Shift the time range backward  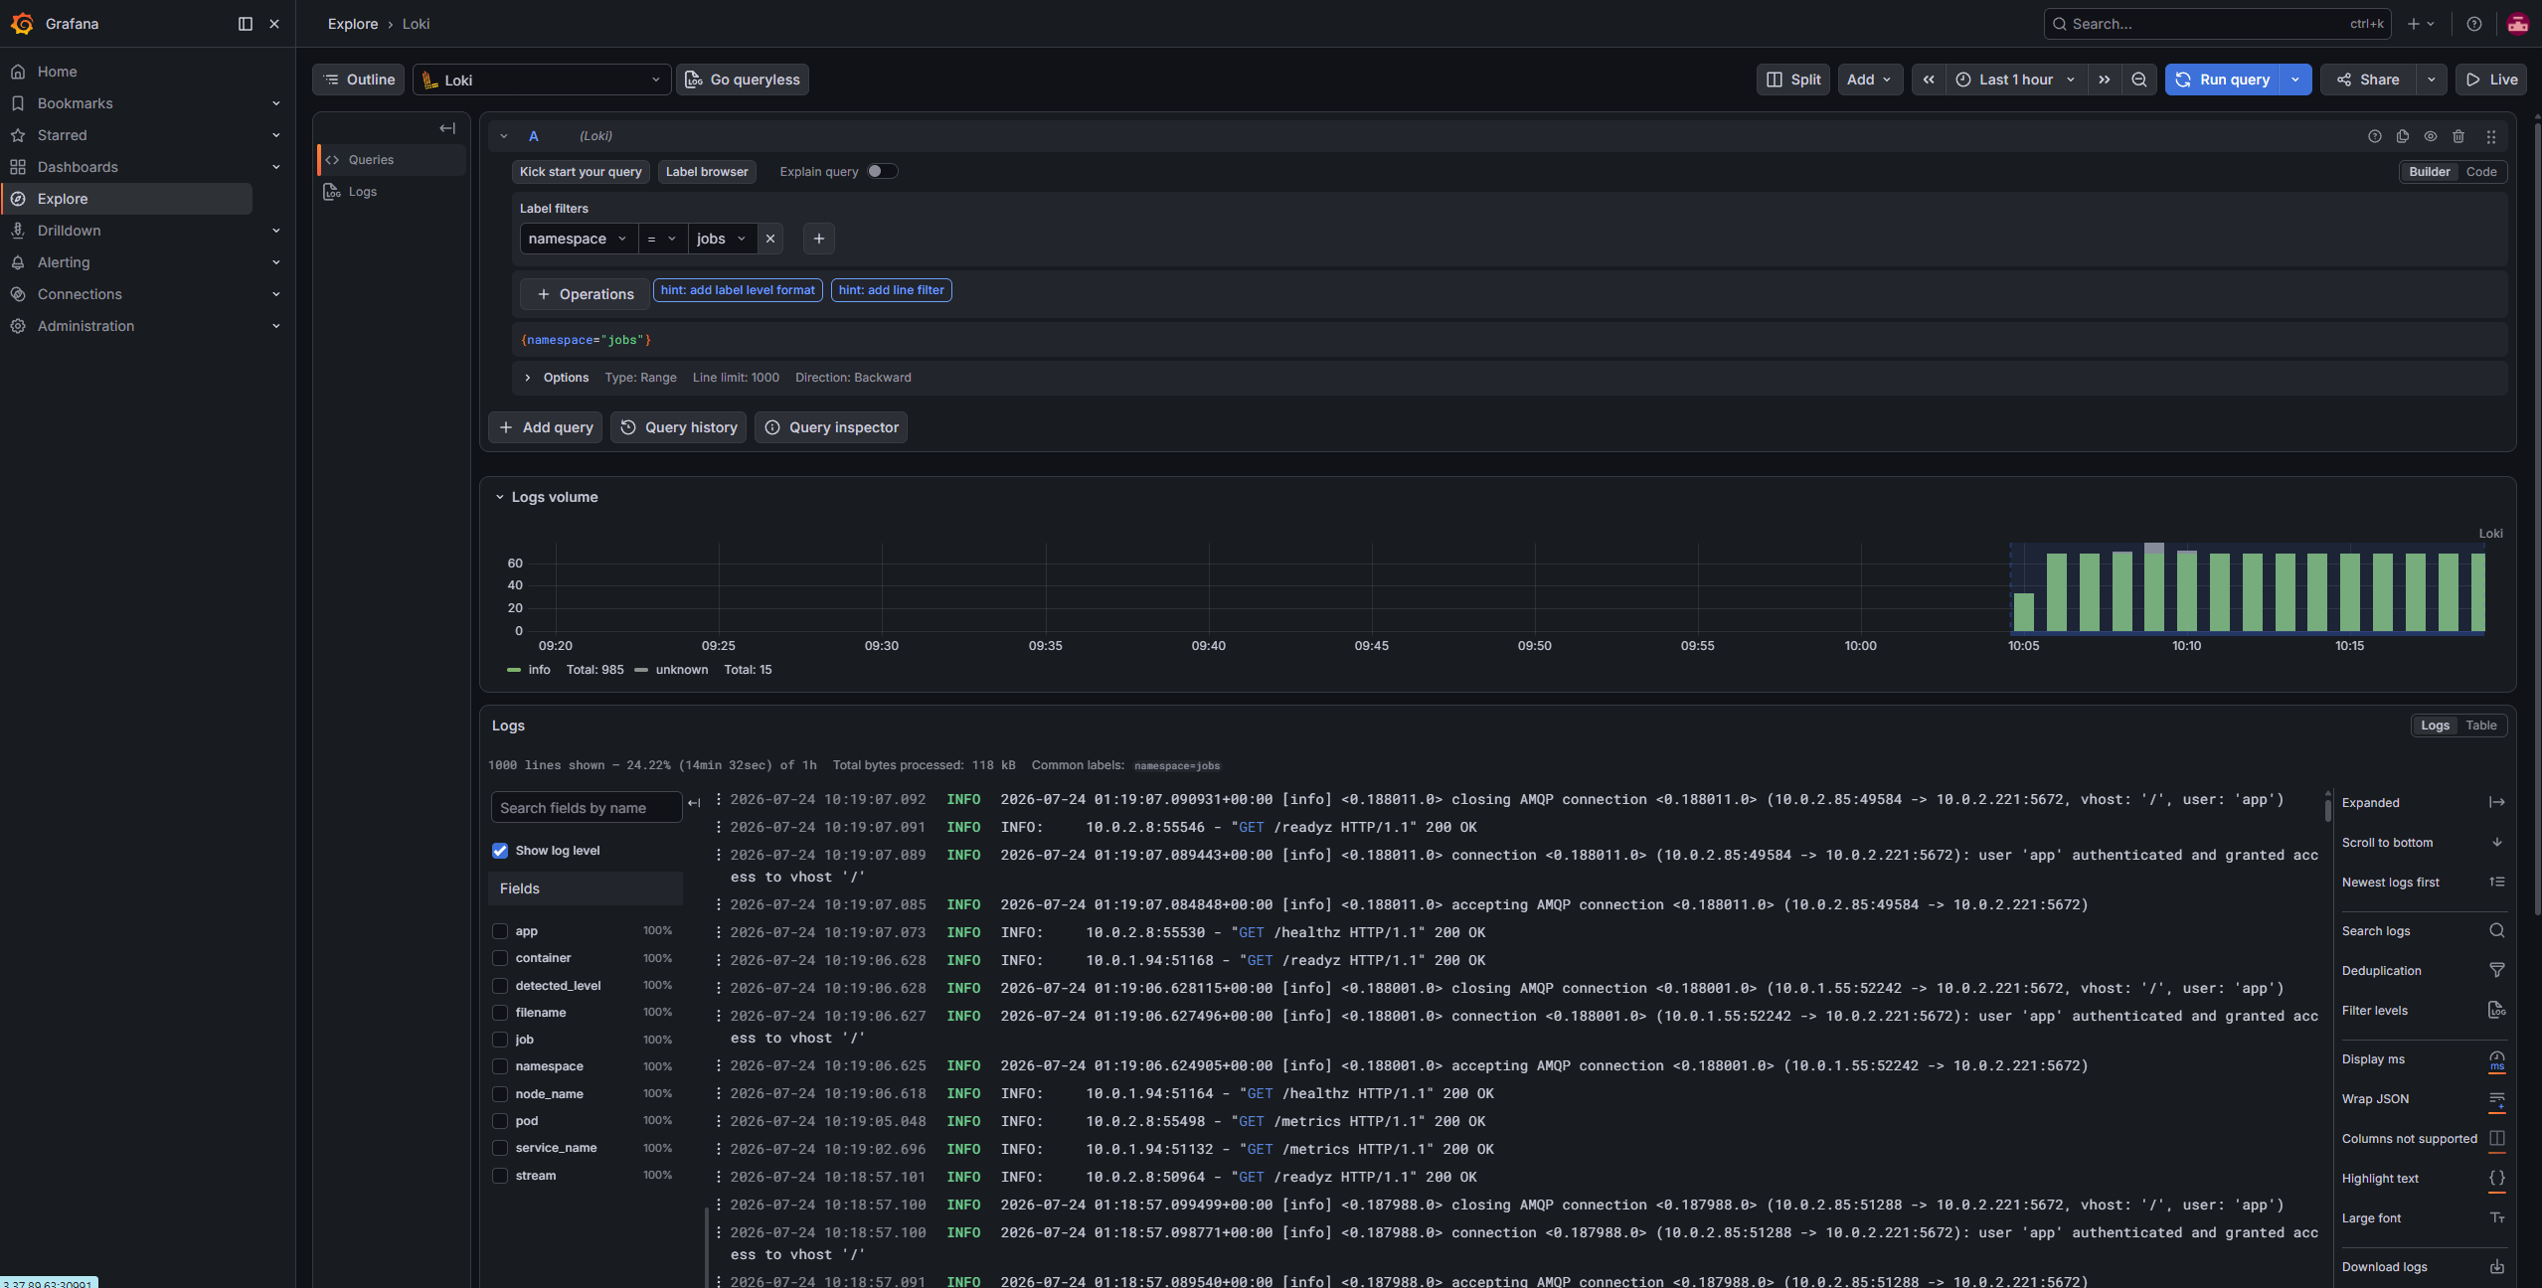(x=1929, y=80)
